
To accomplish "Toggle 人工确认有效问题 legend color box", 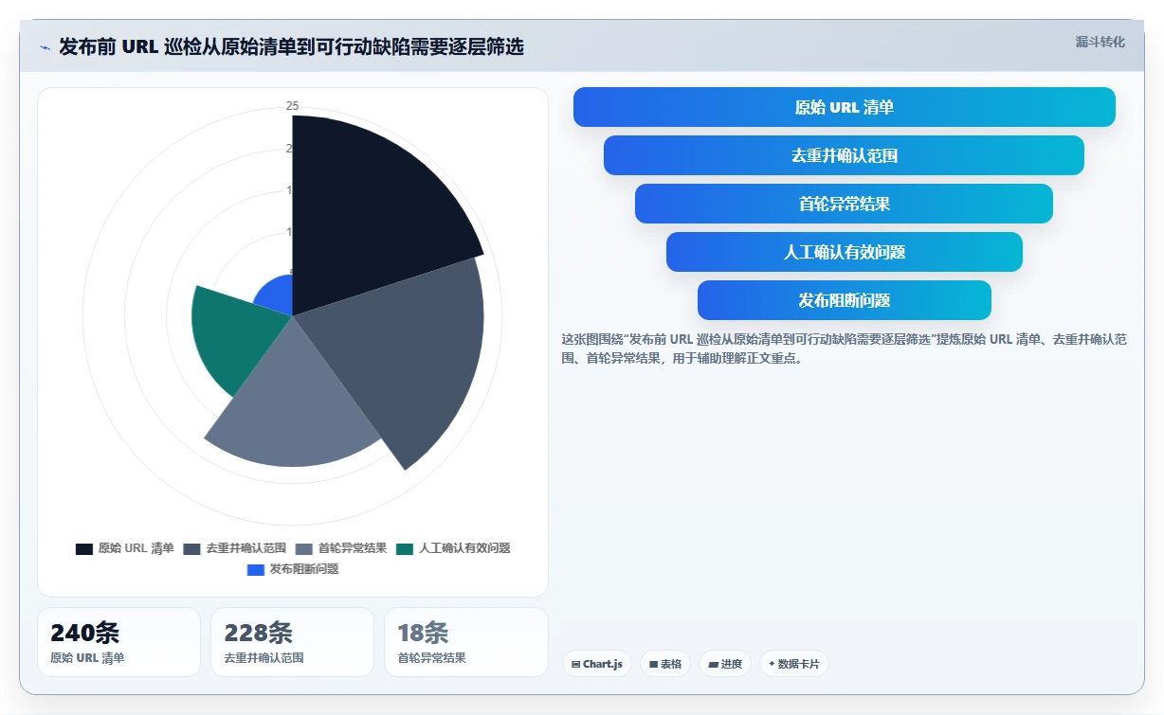I will pos(405,548).
